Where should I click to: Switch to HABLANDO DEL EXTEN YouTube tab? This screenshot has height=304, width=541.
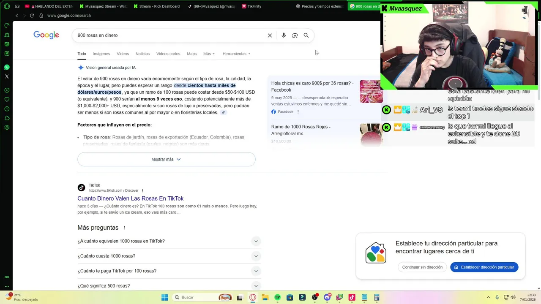49,6
